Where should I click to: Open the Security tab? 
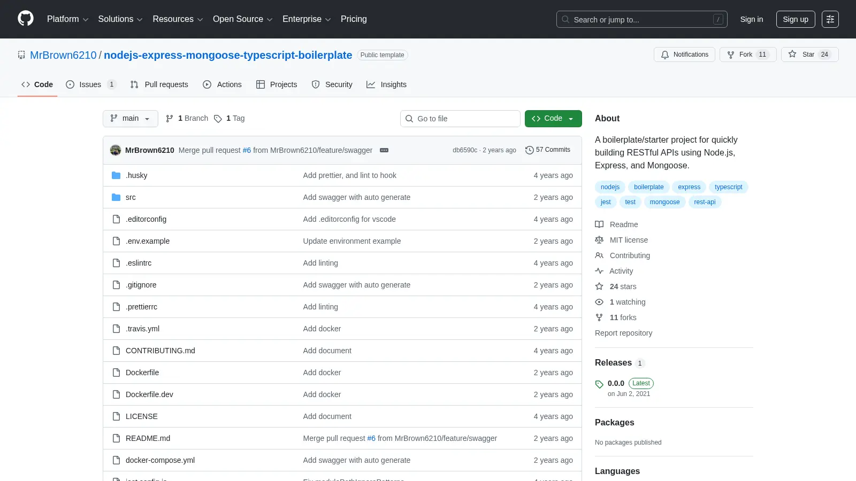coord(332,84)
